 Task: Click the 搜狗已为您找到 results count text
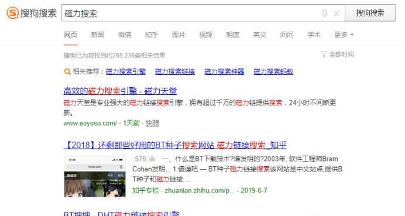(x=115, y=55)
